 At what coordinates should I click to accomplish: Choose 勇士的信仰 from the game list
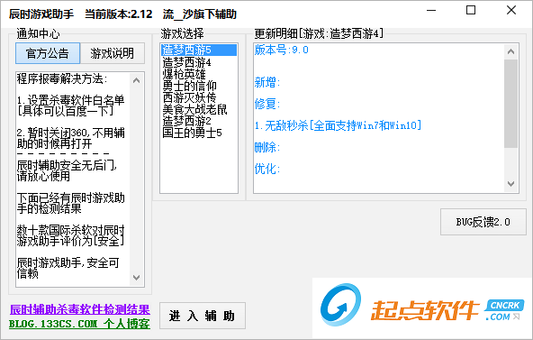click(199, 86)
